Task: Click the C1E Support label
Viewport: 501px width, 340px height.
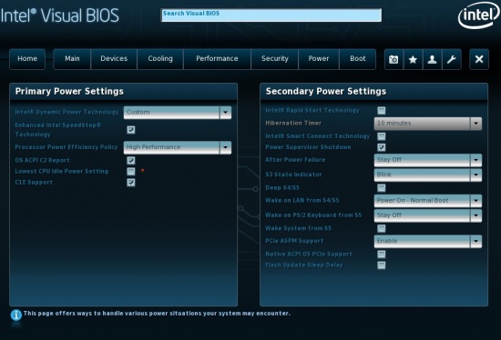Action: tap(34, 183)
